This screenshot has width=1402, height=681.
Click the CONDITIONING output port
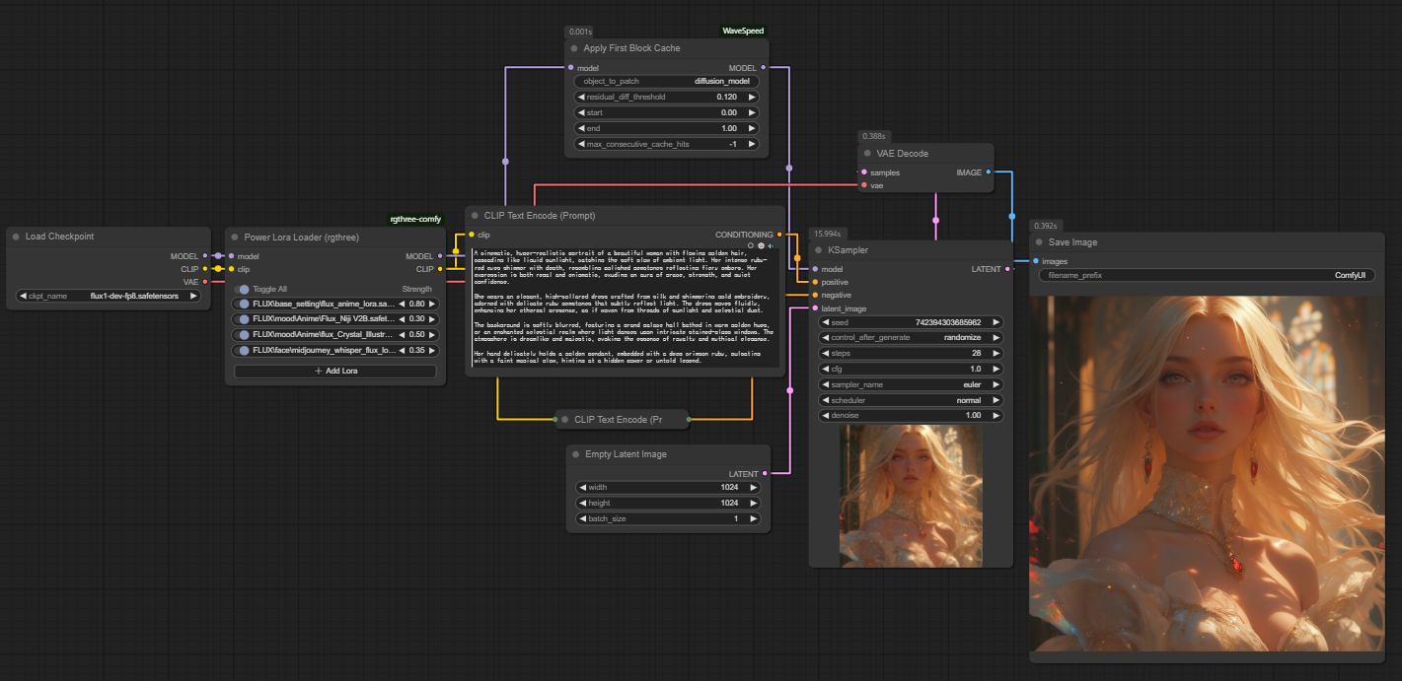[779, 235]
